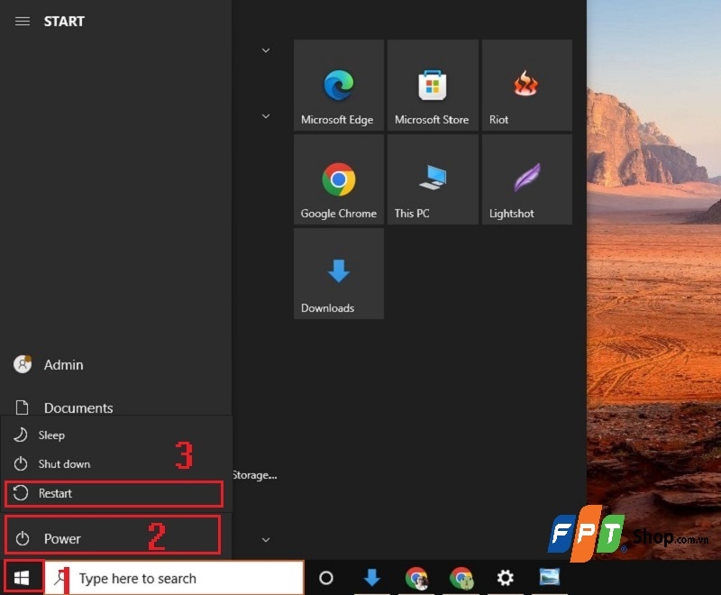This screenshot has width=721, height=595.
Task: Open the Microsoft Edge tile
Action: click(338, 86)
